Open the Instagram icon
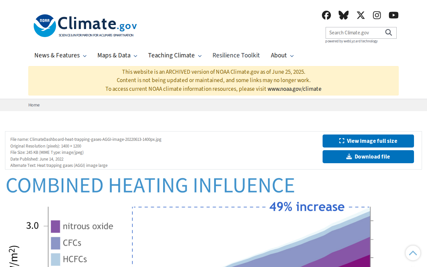 click(x=377, y=15)
